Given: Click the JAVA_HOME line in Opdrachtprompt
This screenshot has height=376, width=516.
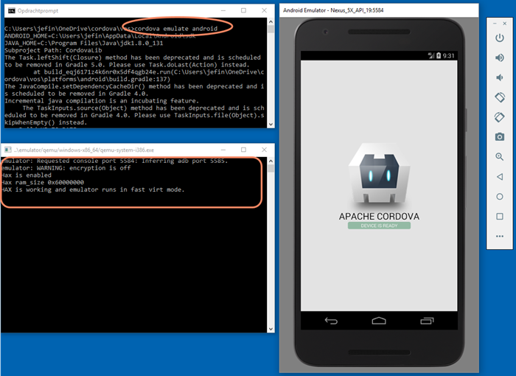Looking at the screenshot, I should point(83,43).
